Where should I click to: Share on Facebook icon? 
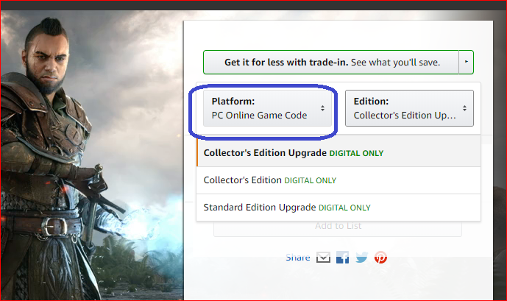pyautogui.click(x=342, y=258)
